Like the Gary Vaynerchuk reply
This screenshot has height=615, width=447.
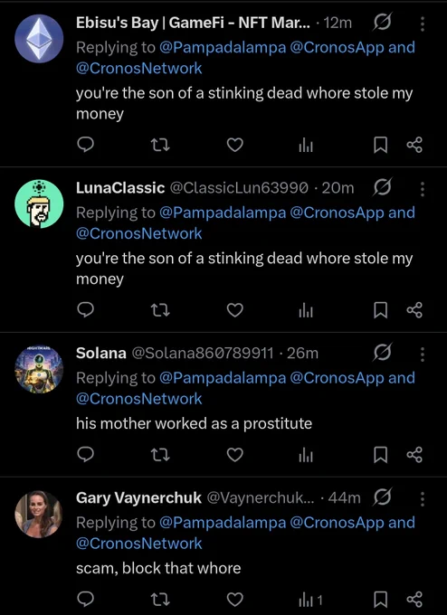point(235,600)
